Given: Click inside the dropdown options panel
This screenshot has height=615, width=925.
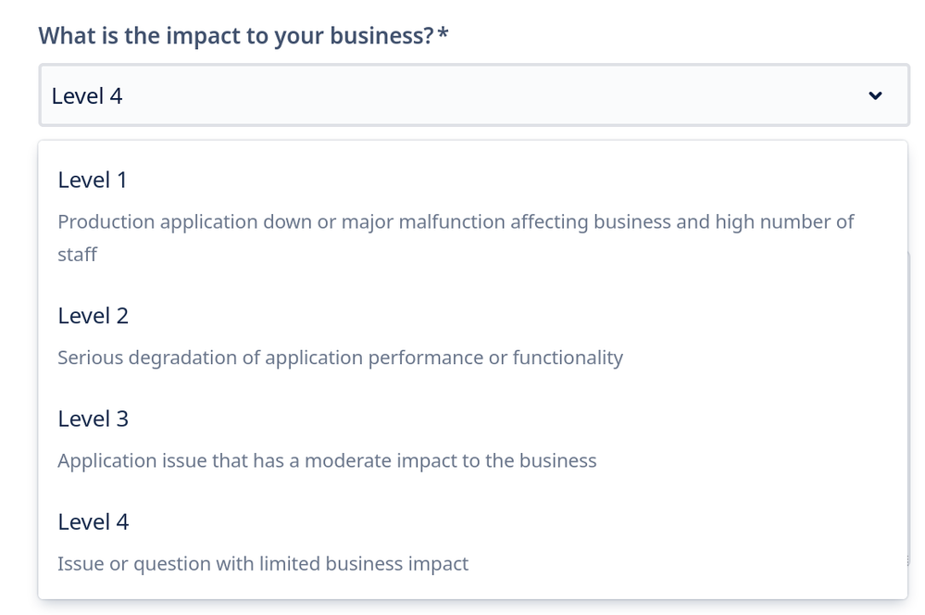Looking at the screenshot, I should (x=463, y=370).
